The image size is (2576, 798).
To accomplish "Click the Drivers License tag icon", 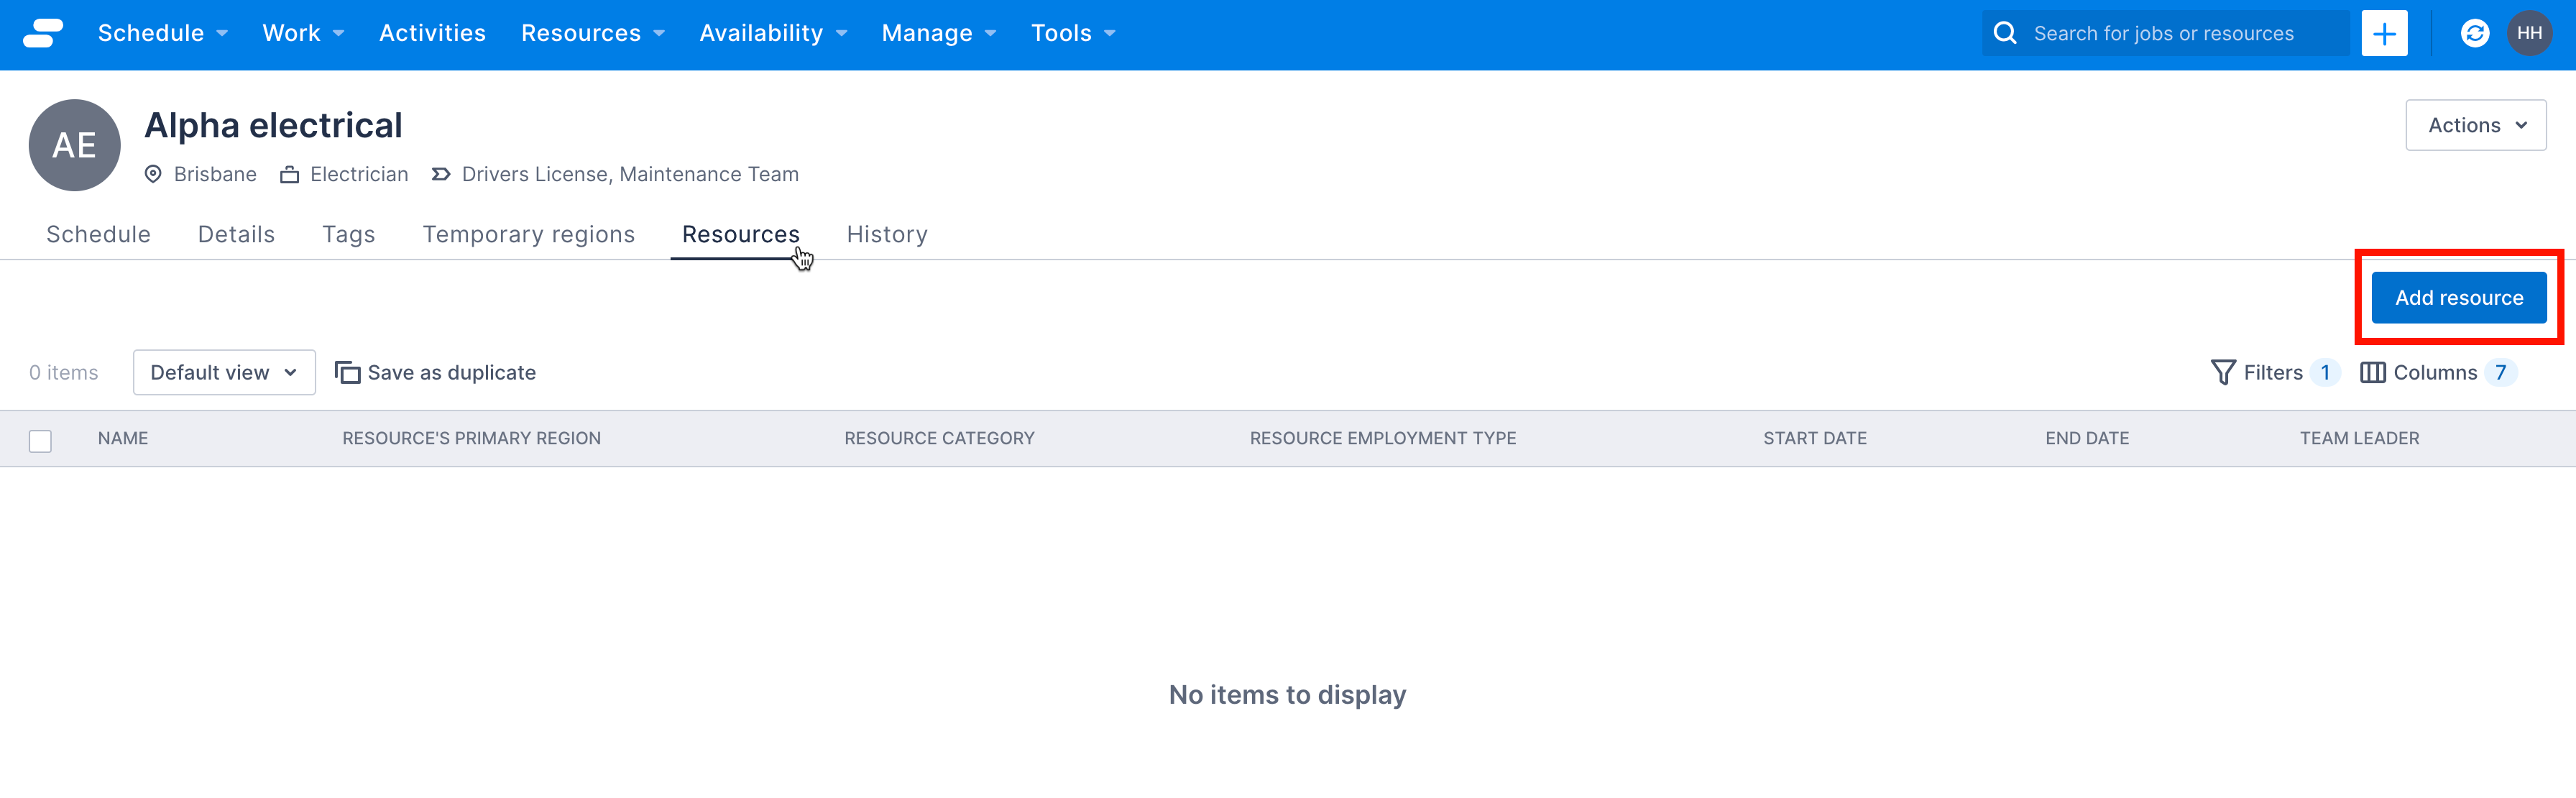I will pyautogui.click(x=443, y=174).
